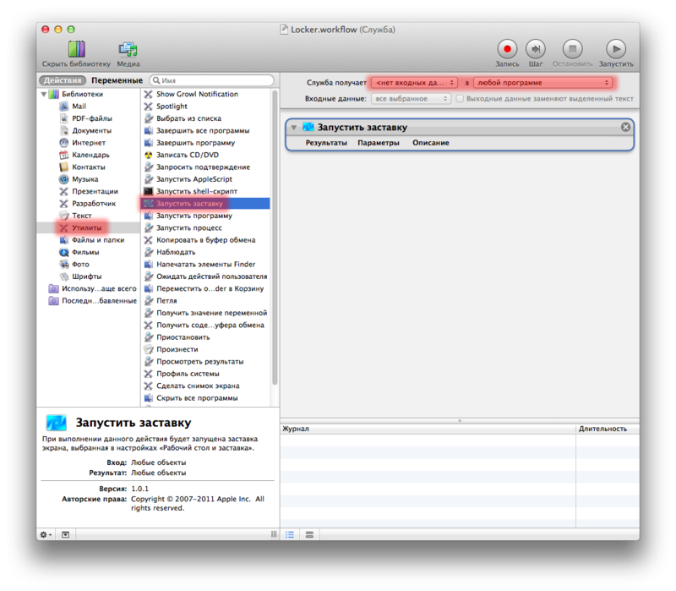
Task: Open the Последн...бавленные smart folder
Action: pos(99,301)
